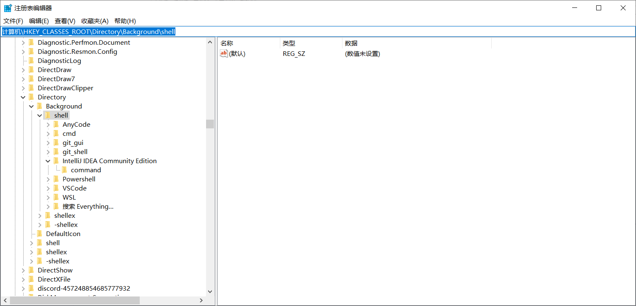Click the DirectDraw7 folder icon
The image size is (636, 306).
click(31, 79)
